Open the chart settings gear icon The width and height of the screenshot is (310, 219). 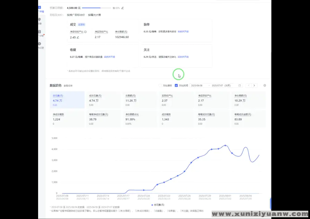pyautogui.click(x=265, y=85)
